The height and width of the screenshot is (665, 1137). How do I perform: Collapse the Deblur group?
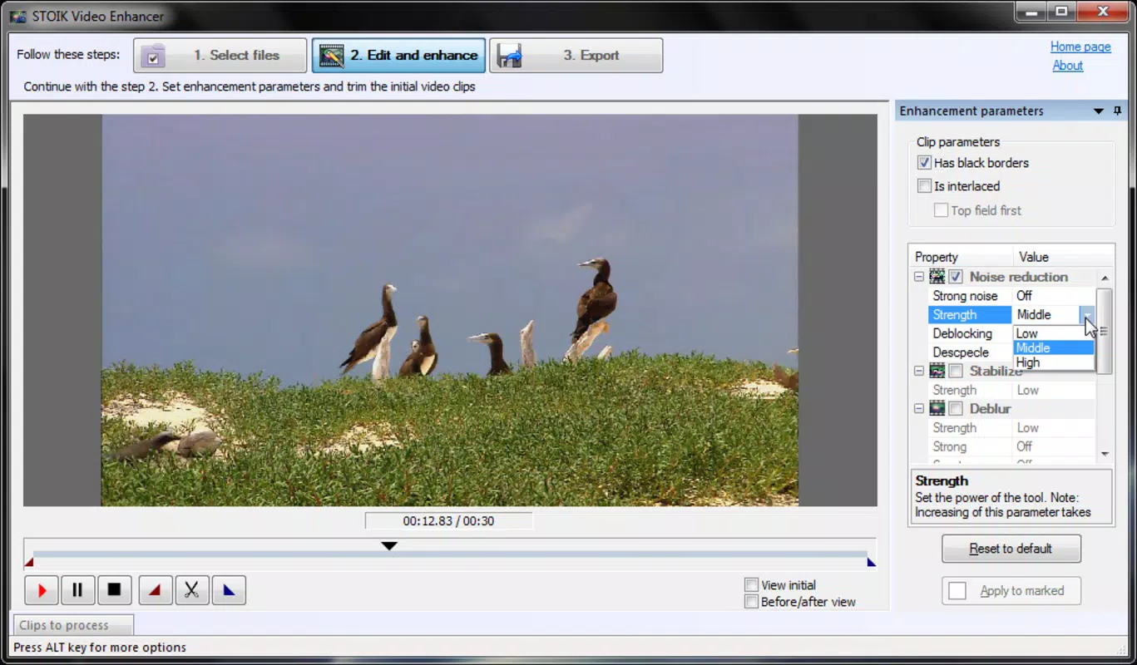click(x=919, y=408)
